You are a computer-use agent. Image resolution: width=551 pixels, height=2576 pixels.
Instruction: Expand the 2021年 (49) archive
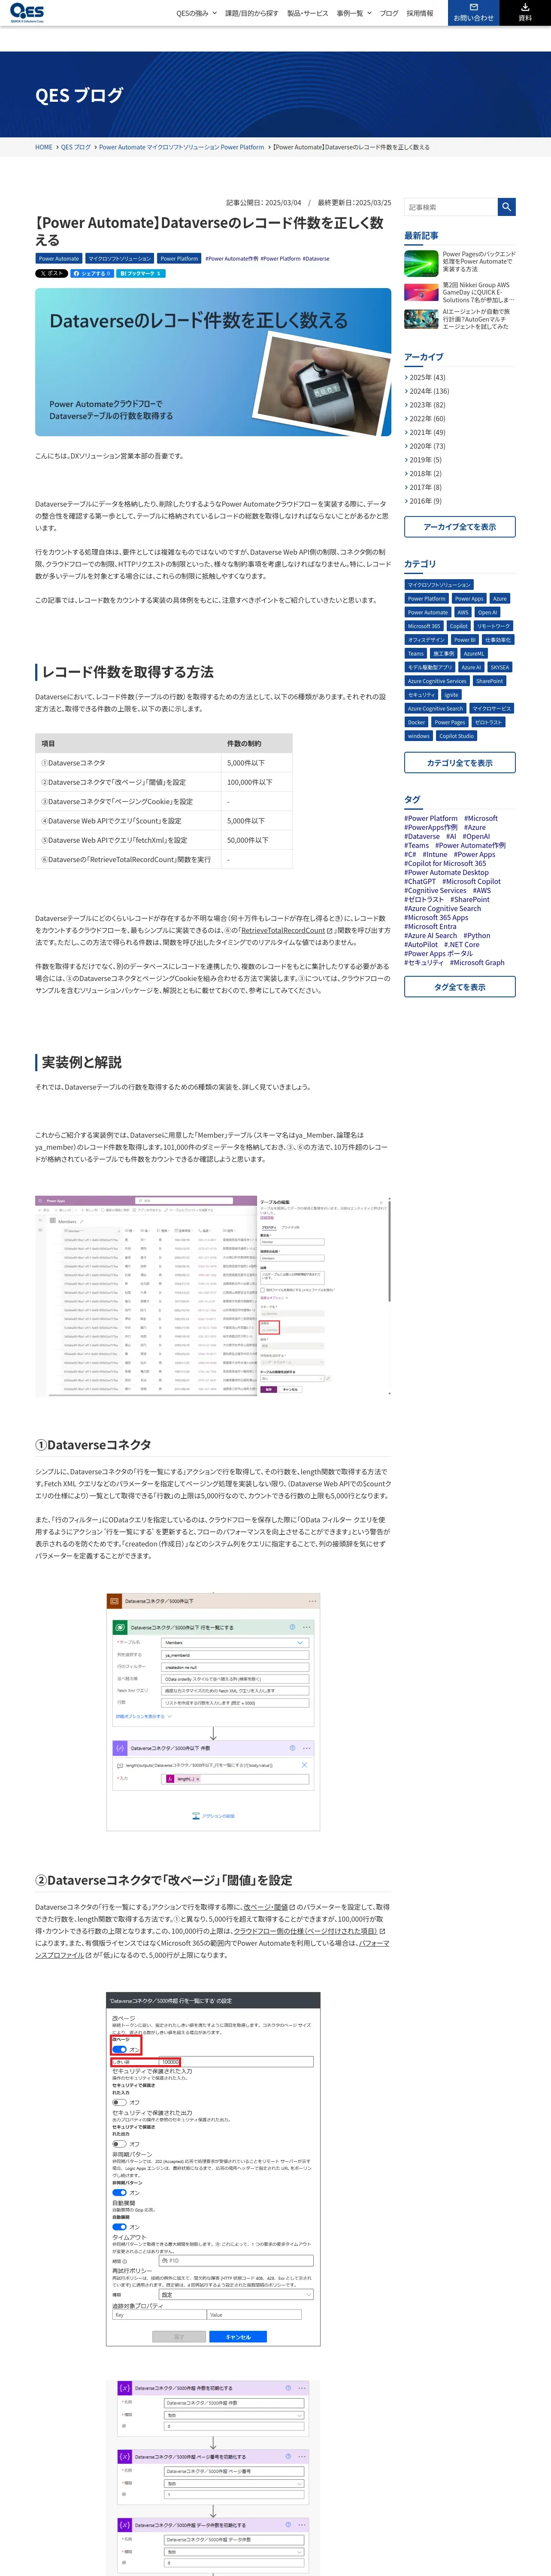click(x=425, y=432)
